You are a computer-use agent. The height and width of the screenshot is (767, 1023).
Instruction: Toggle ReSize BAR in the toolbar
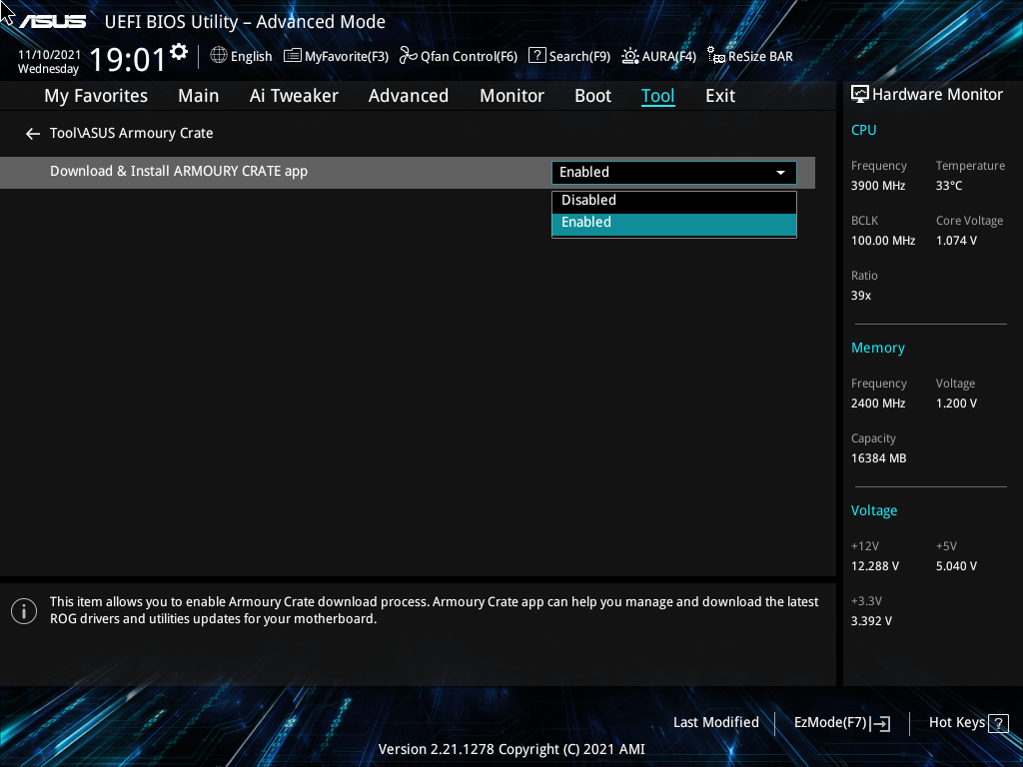(x=750, y=56)
